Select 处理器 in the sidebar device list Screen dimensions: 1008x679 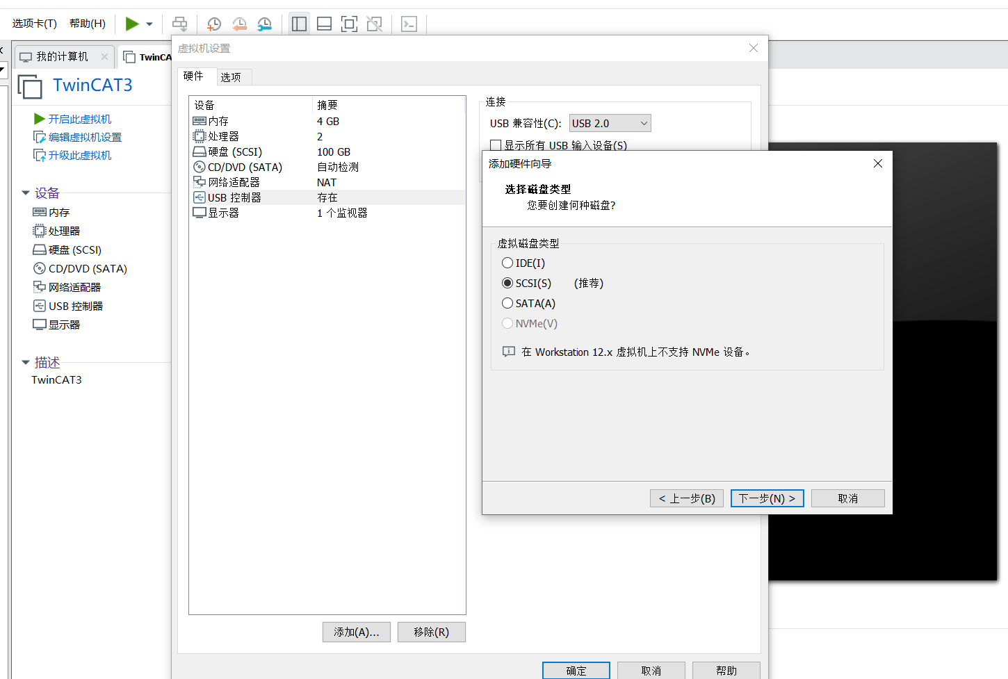point(56,231)
